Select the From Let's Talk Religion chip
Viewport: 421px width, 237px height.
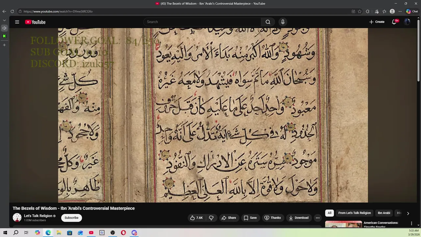(355, 213)
